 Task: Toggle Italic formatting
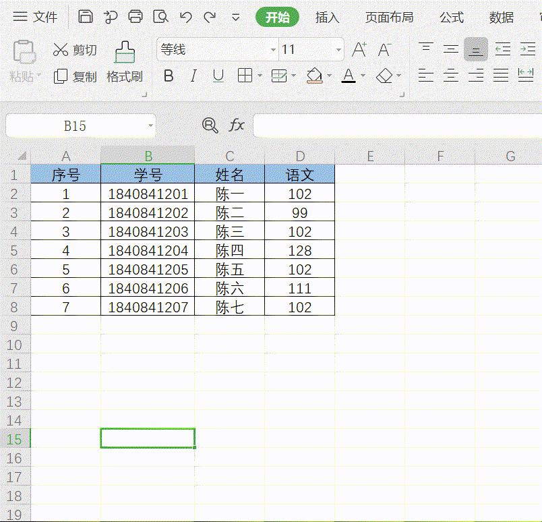click(x=193, y=76)
